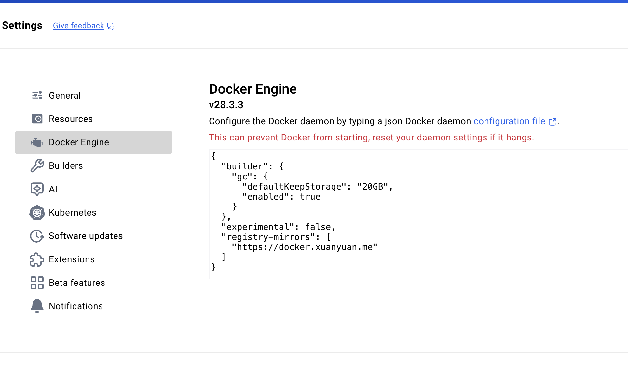Click the Kubernetes helm wheel icon
The height and width of the screenshot is (383, 628).
click(37, 213)
